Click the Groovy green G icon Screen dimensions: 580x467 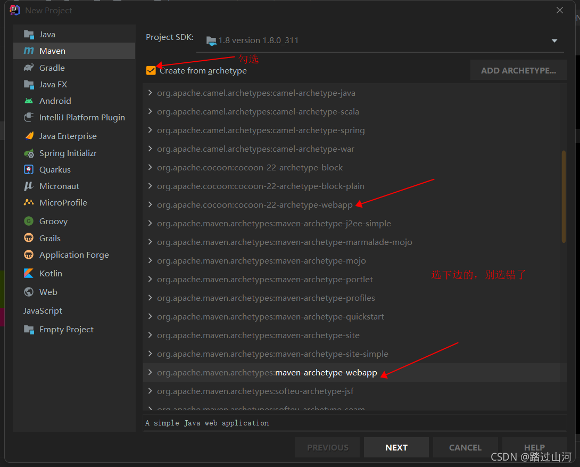click(29, 221)
